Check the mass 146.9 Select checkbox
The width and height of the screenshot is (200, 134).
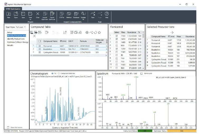click(x=117, y=42)
